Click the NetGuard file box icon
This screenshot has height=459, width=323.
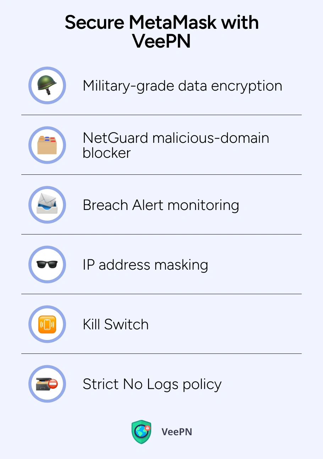tap(47, 145)
